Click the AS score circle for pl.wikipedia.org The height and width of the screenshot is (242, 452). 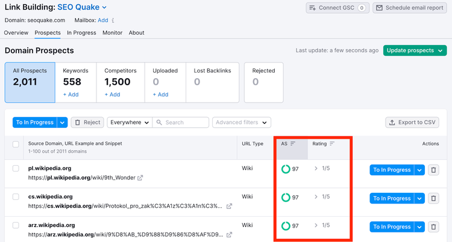point(286,169)
